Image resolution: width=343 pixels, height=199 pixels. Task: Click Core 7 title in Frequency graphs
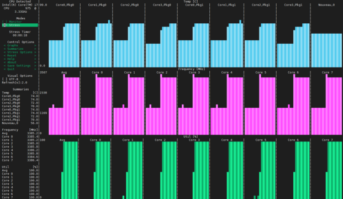coord(327,72)
